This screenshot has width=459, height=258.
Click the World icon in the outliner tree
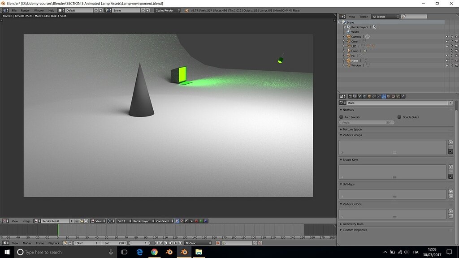(x=348, y=32)
